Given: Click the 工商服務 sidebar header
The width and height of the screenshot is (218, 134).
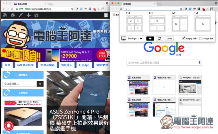Looking at the screenshot, I should [x=23, y=93].
